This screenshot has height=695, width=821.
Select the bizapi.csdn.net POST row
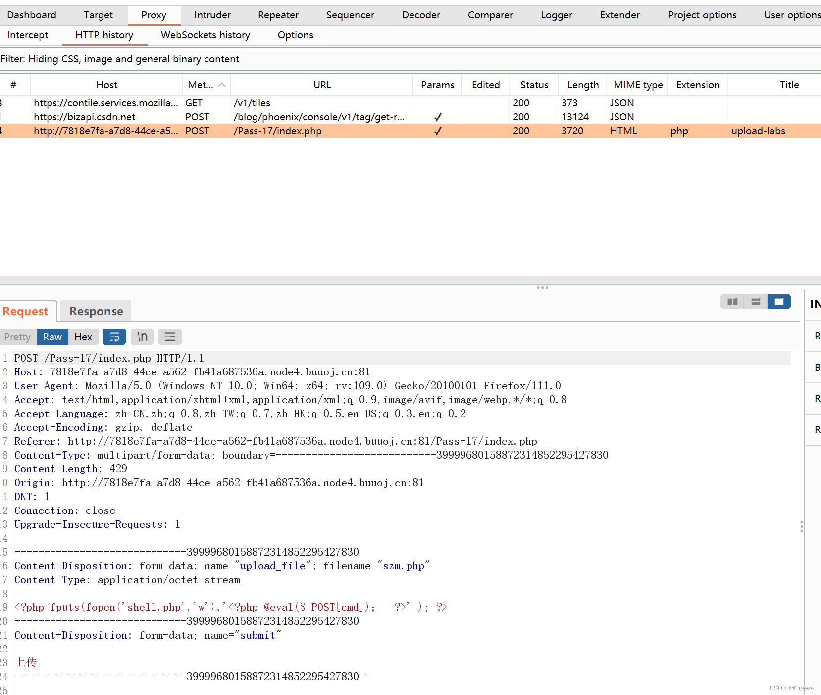(410, 117)
